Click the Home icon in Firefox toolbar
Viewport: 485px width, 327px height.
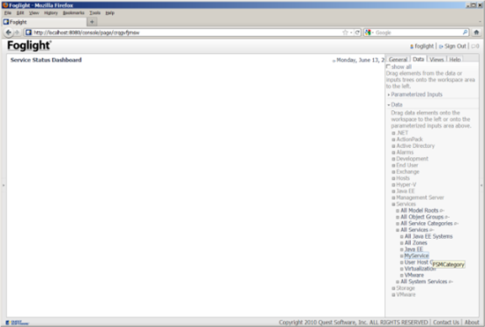click(x=476, y=32)
